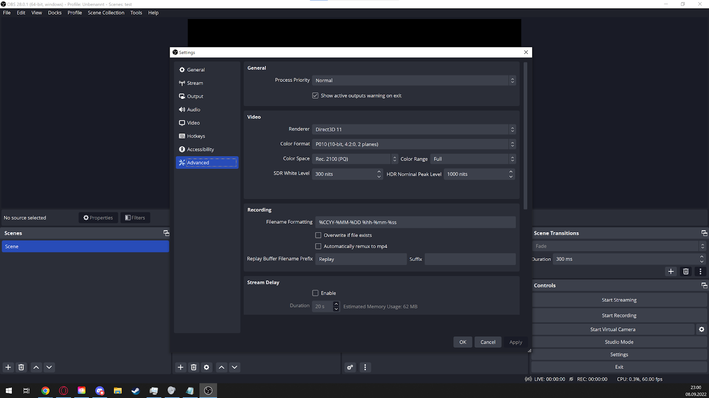Open the Color Space dropdown
The width and height of the screenshot is (709, 398).
(x=355, y=159)
